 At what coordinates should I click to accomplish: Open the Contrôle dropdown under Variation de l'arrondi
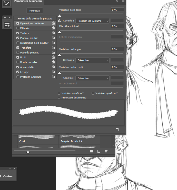click(x=92, y=78)
